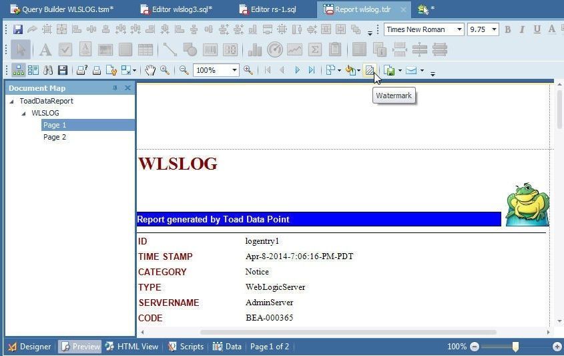Toggle Italic formatting
Screen dimensions: 564x356
pos(522,29)
